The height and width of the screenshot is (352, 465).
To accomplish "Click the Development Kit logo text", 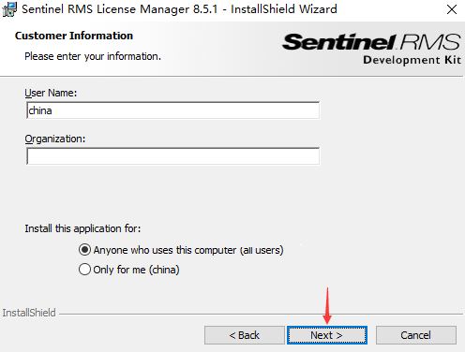I will coord(412,60).
